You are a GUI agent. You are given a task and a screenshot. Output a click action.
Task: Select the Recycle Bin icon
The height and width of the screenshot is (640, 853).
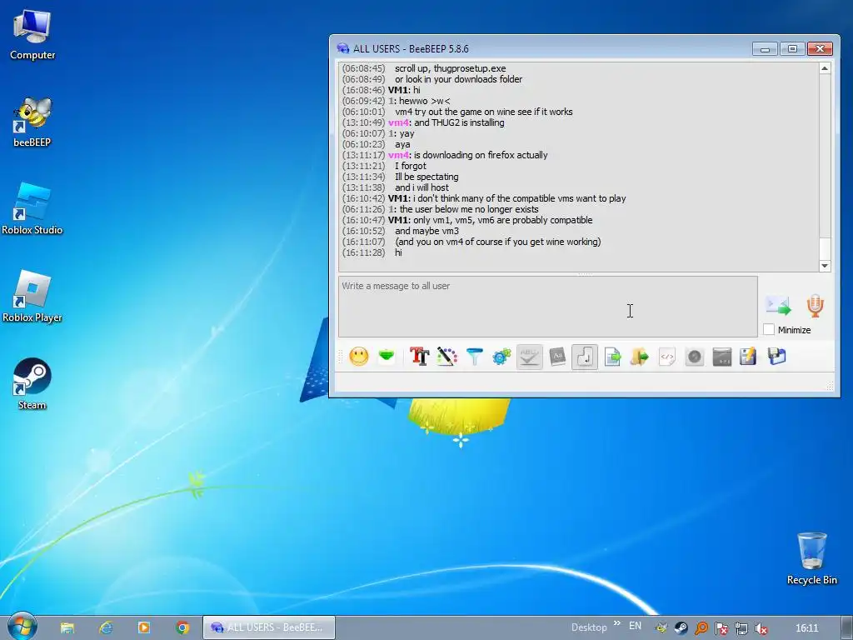(x=811, y=559)
